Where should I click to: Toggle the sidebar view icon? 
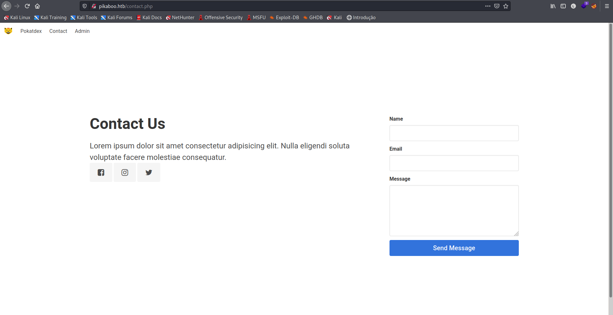563,6
